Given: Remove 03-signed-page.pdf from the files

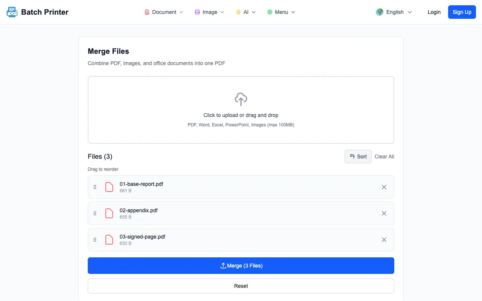Looking at the screenshot, I should (384, 240).
